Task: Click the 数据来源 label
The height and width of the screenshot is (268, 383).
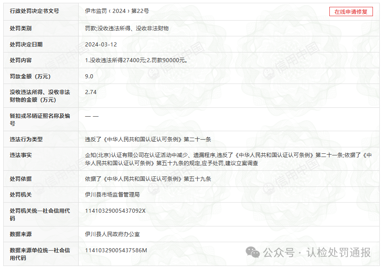Action: click(21, 234)
